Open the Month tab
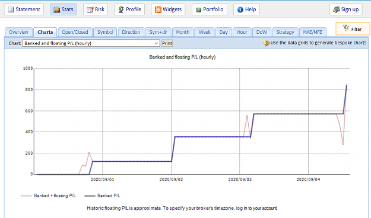 pyautogui.click(x=183, y=32)
